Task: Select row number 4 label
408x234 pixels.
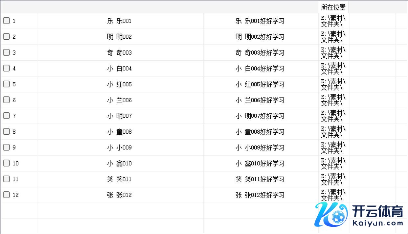Action: (14, 68)
